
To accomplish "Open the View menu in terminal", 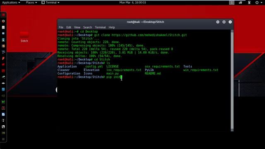I will pos(77,27).
